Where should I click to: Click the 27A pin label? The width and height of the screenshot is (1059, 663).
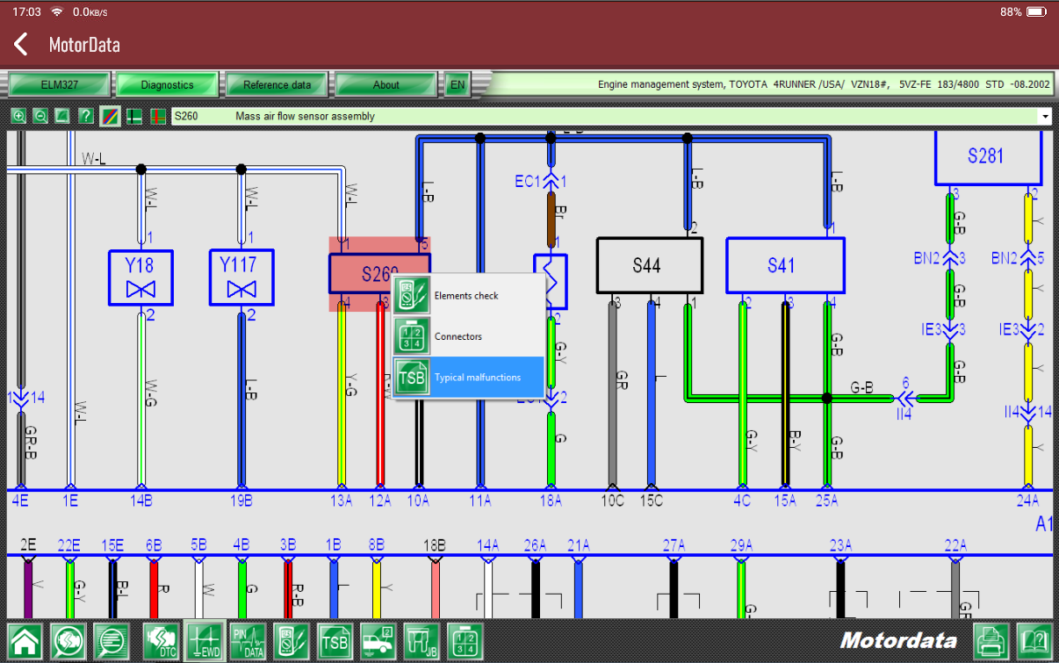(674, 545)
